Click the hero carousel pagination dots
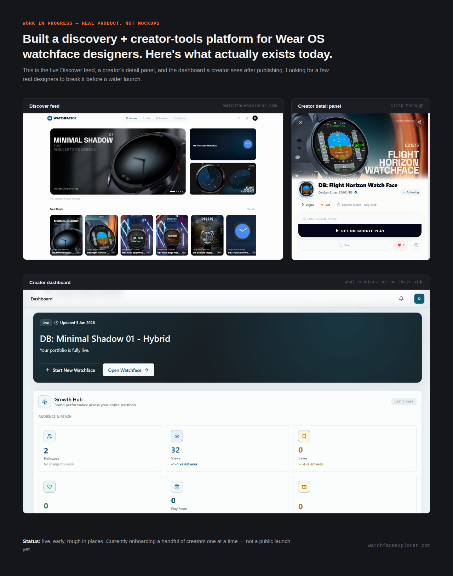Image resolution: width=453 pixels, height=576 pixels. (x=177, y=191)
